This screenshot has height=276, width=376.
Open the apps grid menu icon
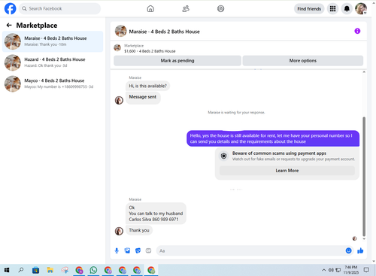[332, 9]
